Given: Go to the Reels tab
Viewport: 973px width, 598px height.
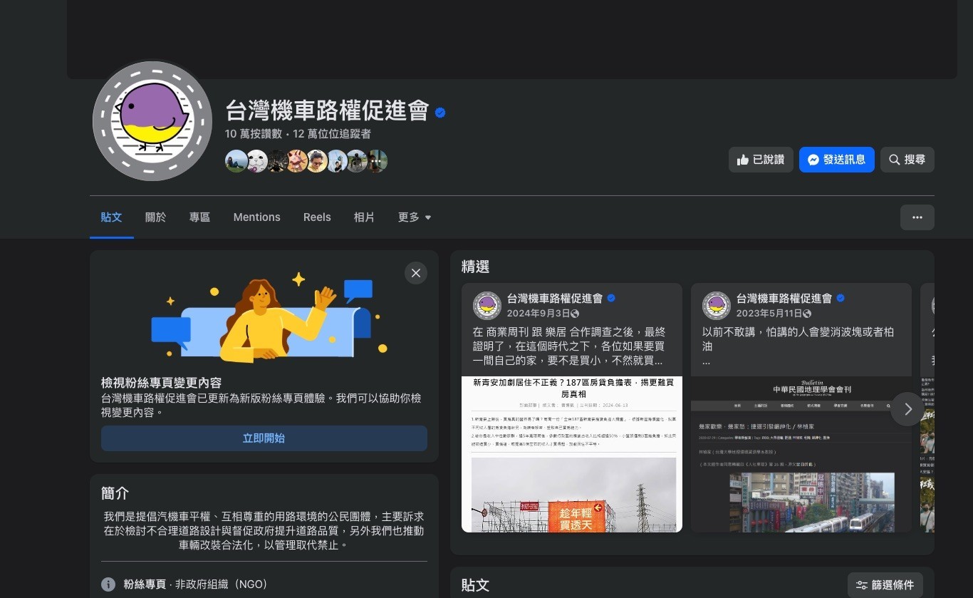Looking at the screenshot, I should pyautogui.click(x=317, y=217).
